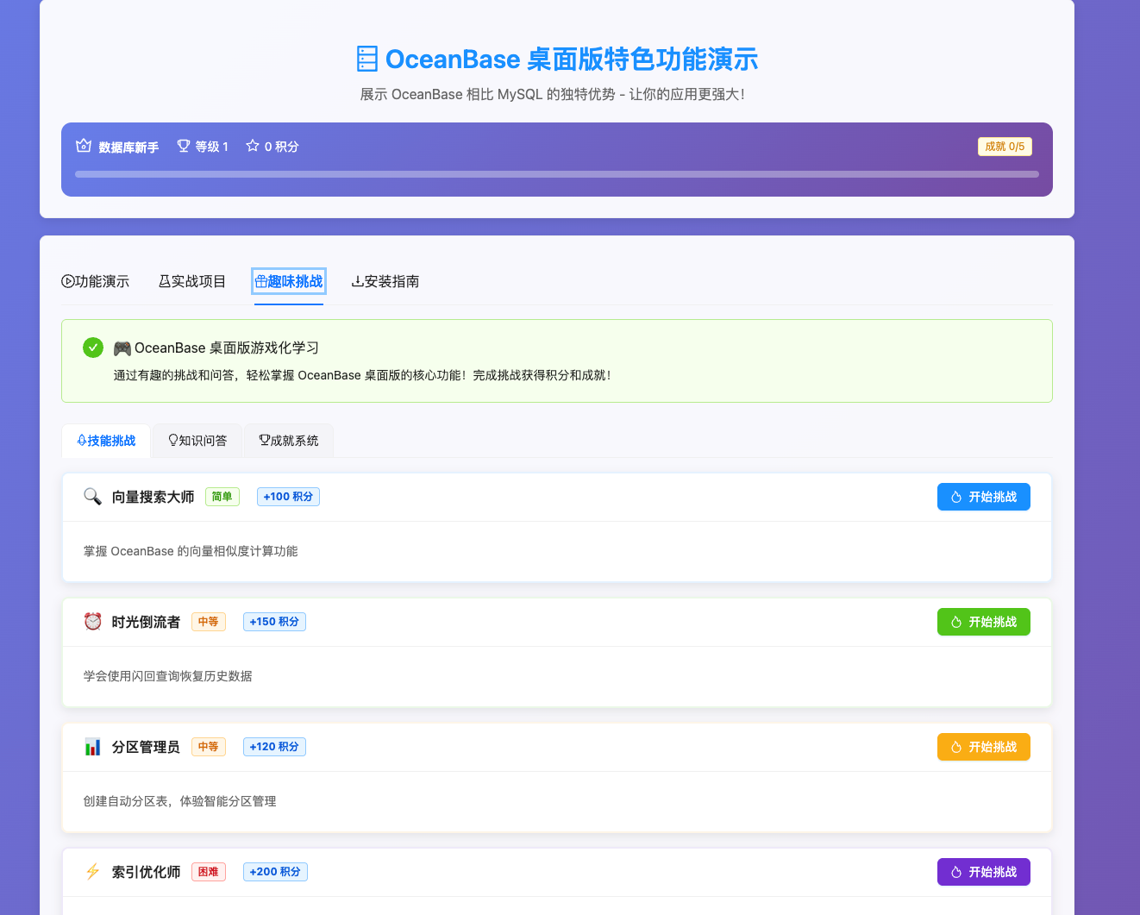Click the green checkmark circle icon

coord(93,348)
